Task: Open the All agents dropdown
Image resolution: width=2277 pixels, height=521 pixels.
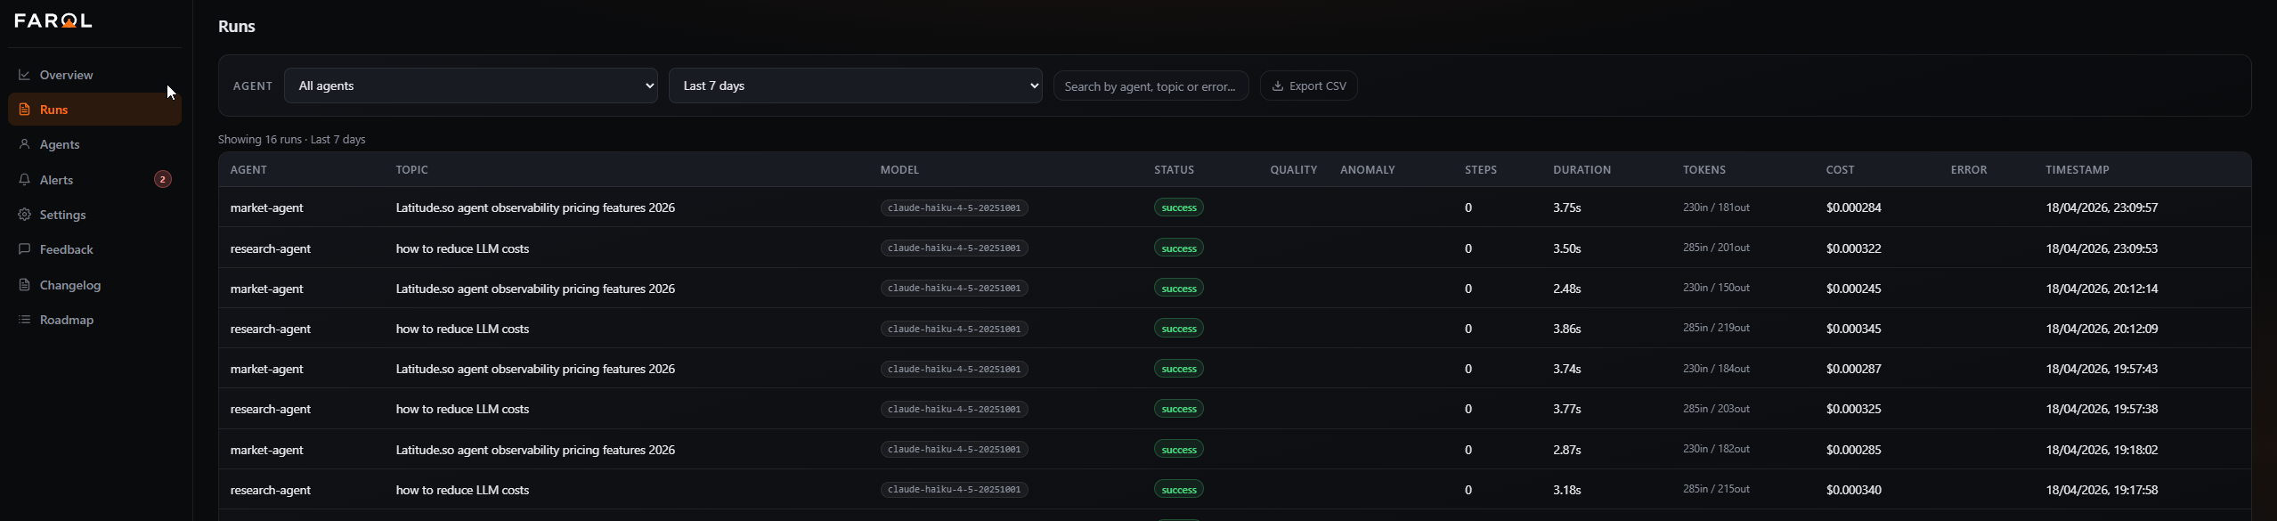Action: click(x=471, y=85)
